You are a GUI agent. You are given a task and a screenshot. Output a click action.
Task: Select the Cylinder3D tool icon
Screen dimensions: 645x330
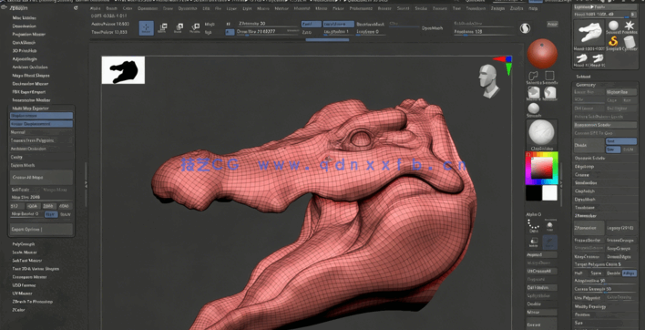click(629, 42)
